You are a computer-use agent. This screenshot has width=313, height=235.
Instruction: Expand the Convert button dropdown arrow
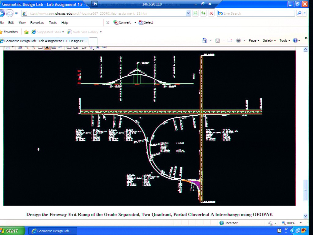click(135, 22)
